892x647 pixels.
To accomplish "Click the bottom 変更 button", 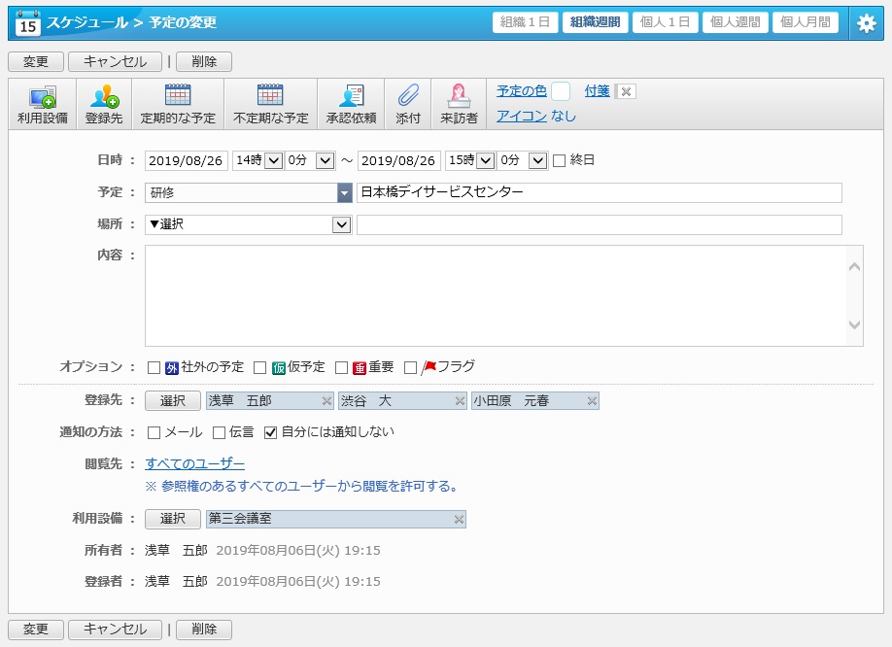I will 35,630.
